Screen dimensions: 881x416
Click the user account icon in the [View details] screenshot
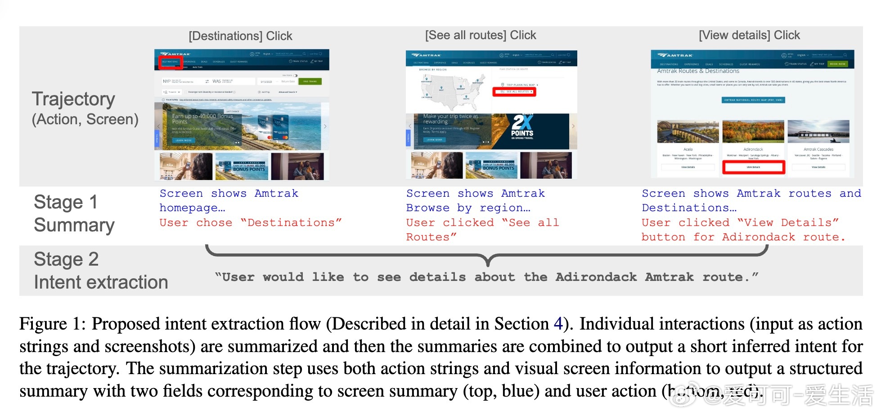pos(784,55)
